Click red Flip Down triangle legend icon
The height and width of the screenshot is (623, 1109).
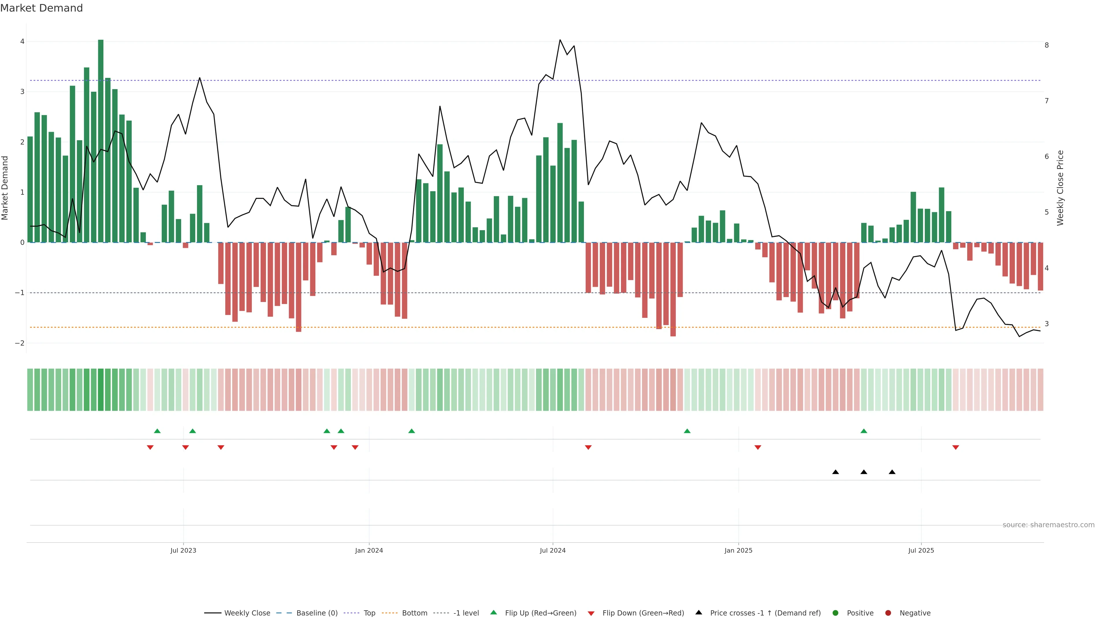click(x=591, y=613)
